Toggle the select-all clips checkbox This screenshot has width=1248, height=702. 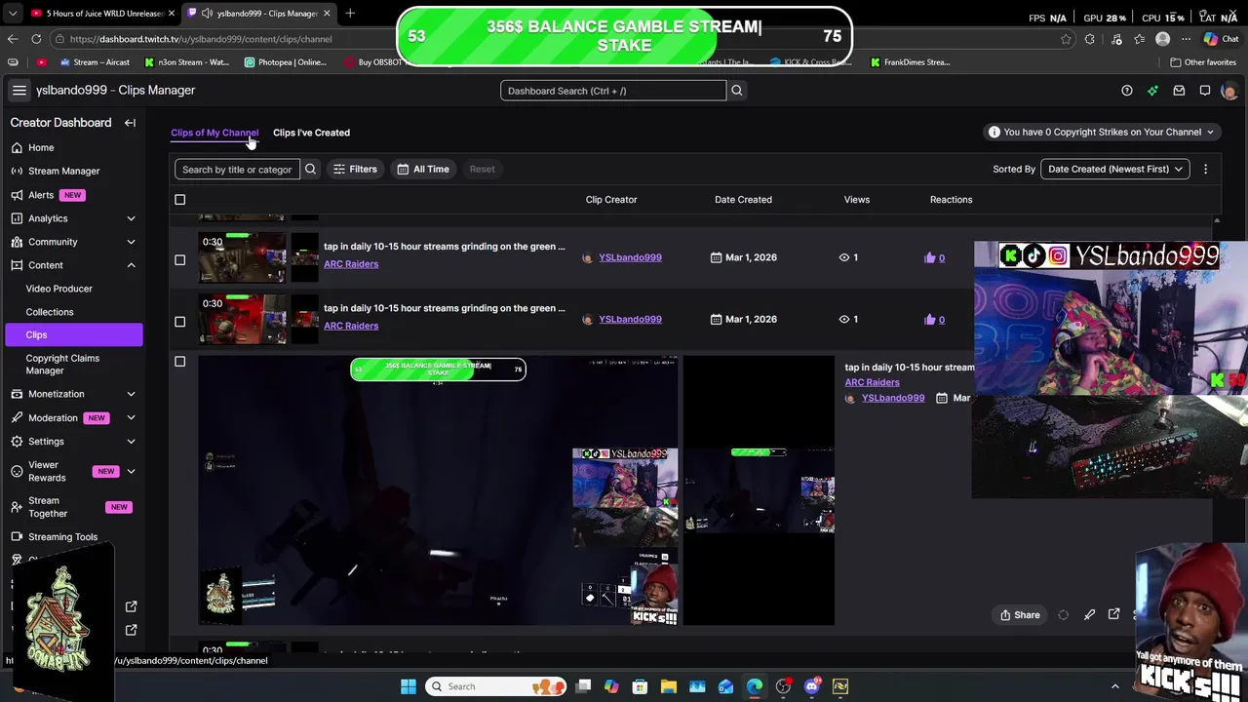click(x=179, y=200)
